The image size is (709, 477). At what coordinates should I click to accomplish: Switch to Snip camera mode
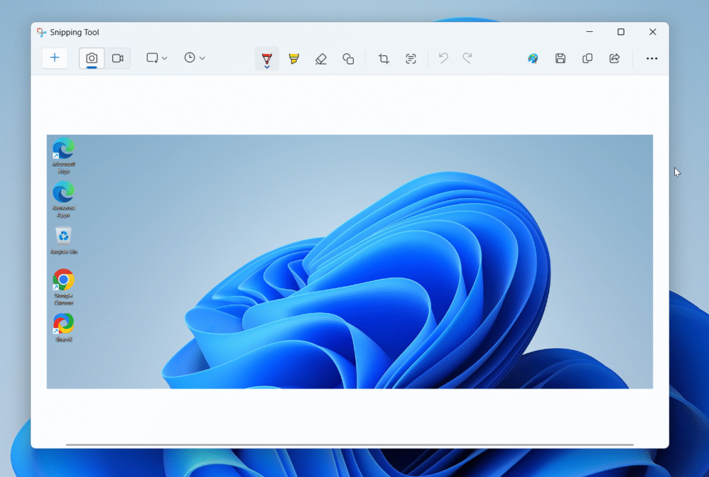(91, 58)
